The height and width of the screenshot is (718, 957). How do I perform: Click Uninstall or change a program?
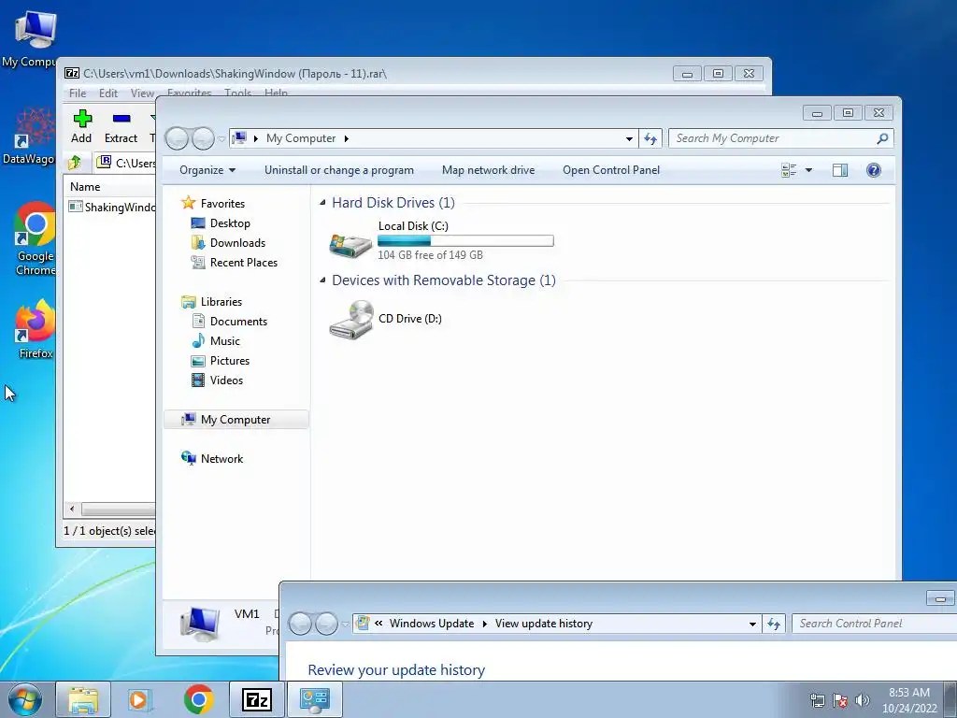pyautogui.click(x=338, y=170)
